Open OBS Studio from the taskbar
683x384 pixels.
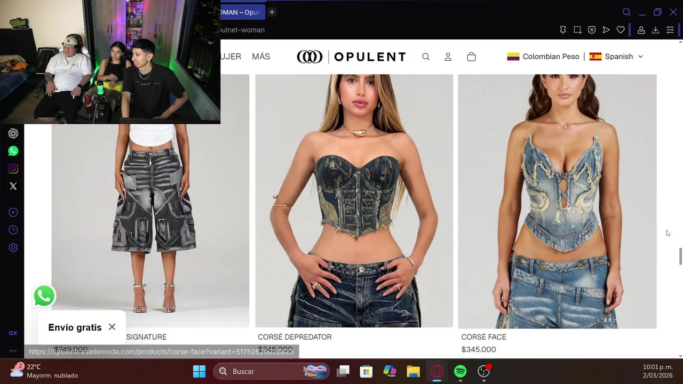[484, 371]
